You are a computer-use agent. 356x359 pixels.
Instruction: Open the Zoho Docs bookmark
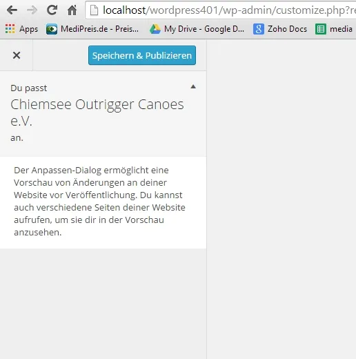[280, 29]
